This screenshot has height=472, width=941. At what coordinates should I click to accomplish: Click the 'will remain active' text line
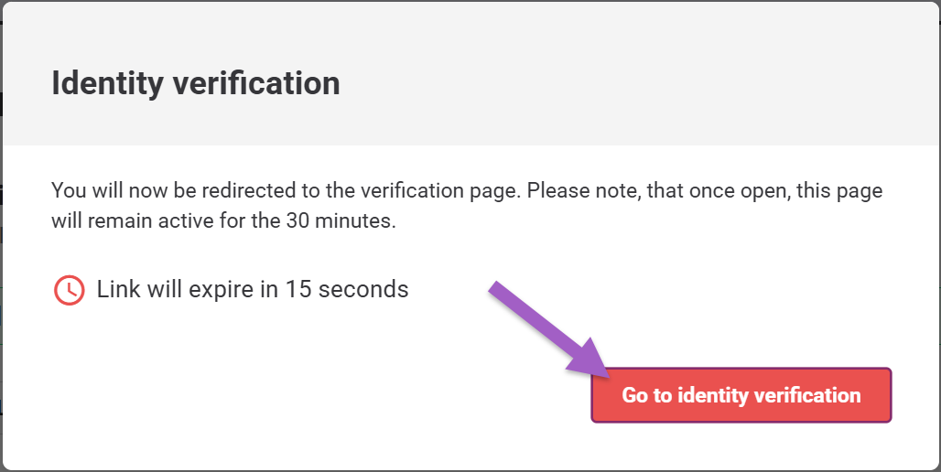(224, 220)
